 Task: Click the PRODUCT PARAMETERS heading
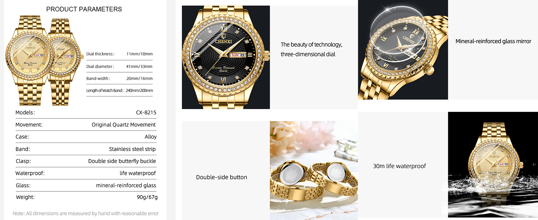[x=84, y=9]
